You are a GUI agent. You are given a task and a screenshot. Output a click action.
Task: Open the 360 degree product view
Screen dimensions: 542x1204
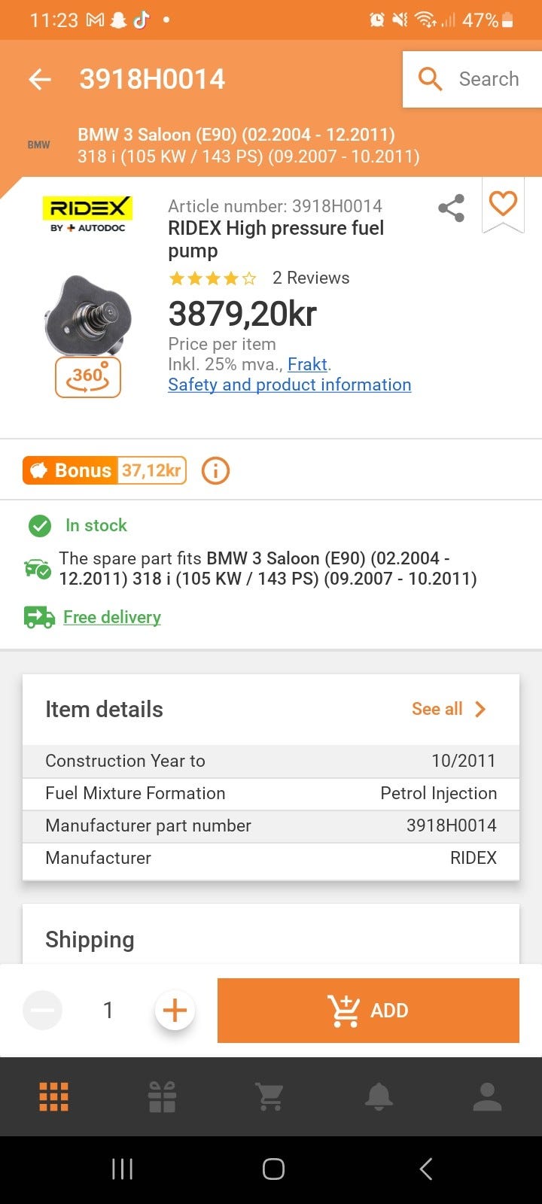coord(88,377)
